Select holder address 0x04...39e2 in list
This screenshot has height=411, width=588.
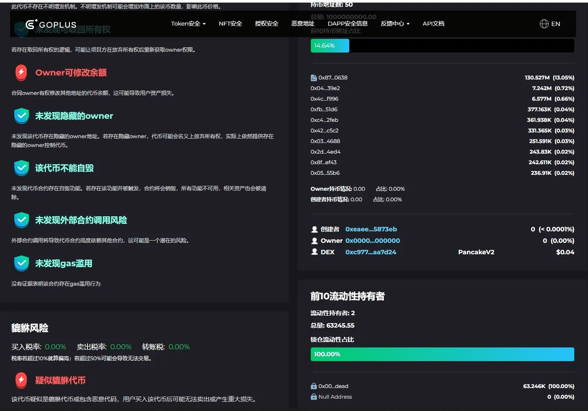click(x=325, y=88)
